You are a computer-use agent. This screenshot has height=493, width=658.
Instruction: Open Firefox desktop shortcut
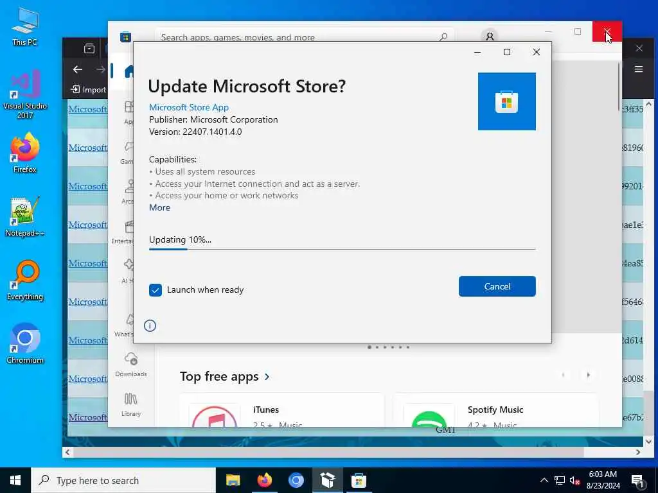[25, 153]
